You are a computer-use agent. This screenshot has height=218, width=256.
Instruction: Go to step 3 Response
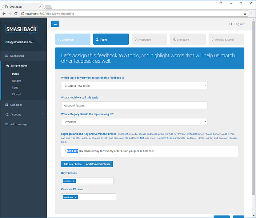pos(149,39)
